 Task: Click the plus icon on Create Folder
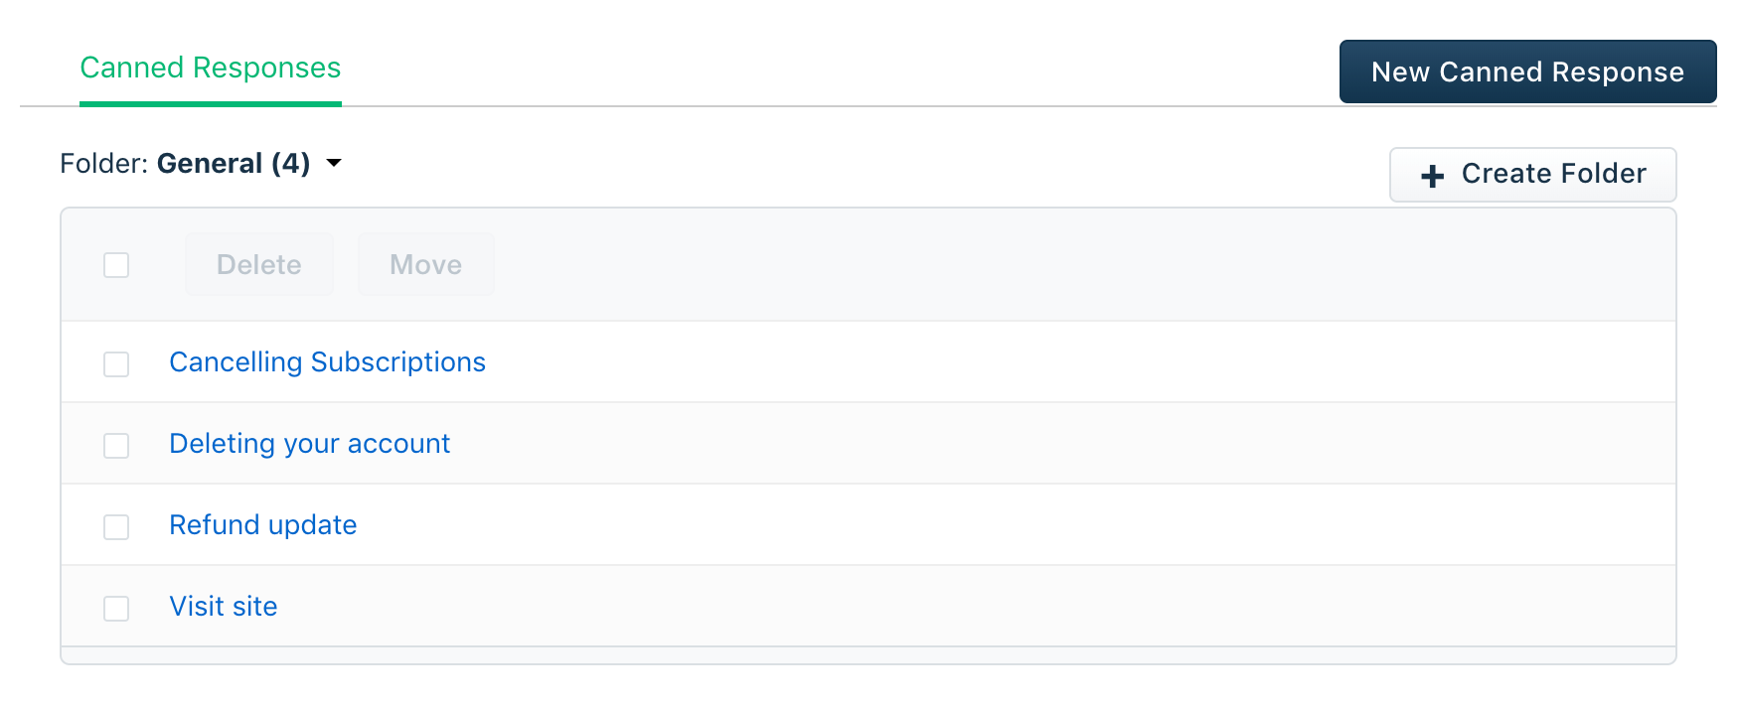[x=1432, y=176]
